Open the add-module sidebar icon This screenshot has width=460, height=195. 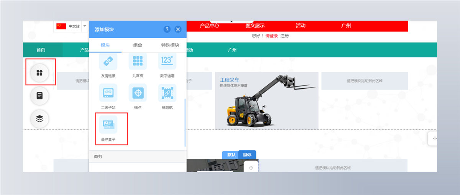point(39,72)
